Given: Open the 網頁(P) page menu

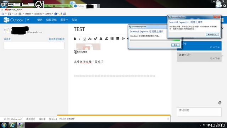Looking at the screenshot, I should (29, 14).
